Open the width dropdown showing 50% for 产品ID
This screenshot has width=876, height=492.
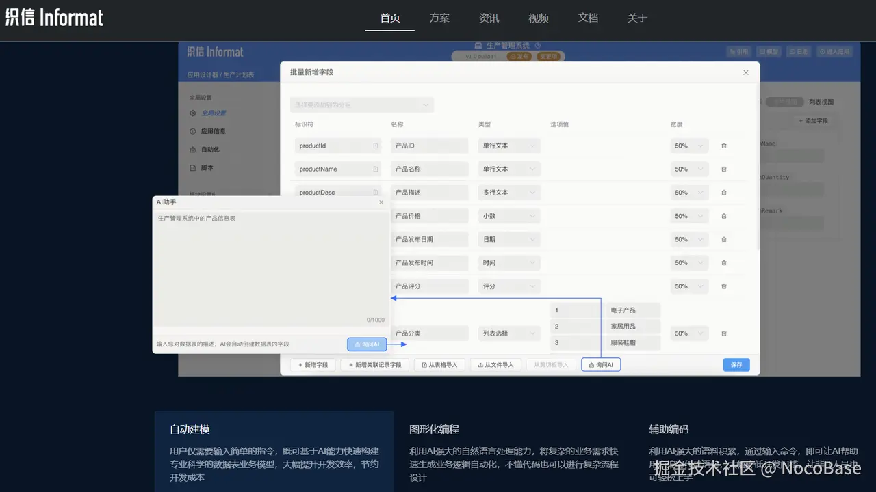(688, 146)
